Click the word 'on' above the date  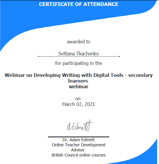(78, 99)
